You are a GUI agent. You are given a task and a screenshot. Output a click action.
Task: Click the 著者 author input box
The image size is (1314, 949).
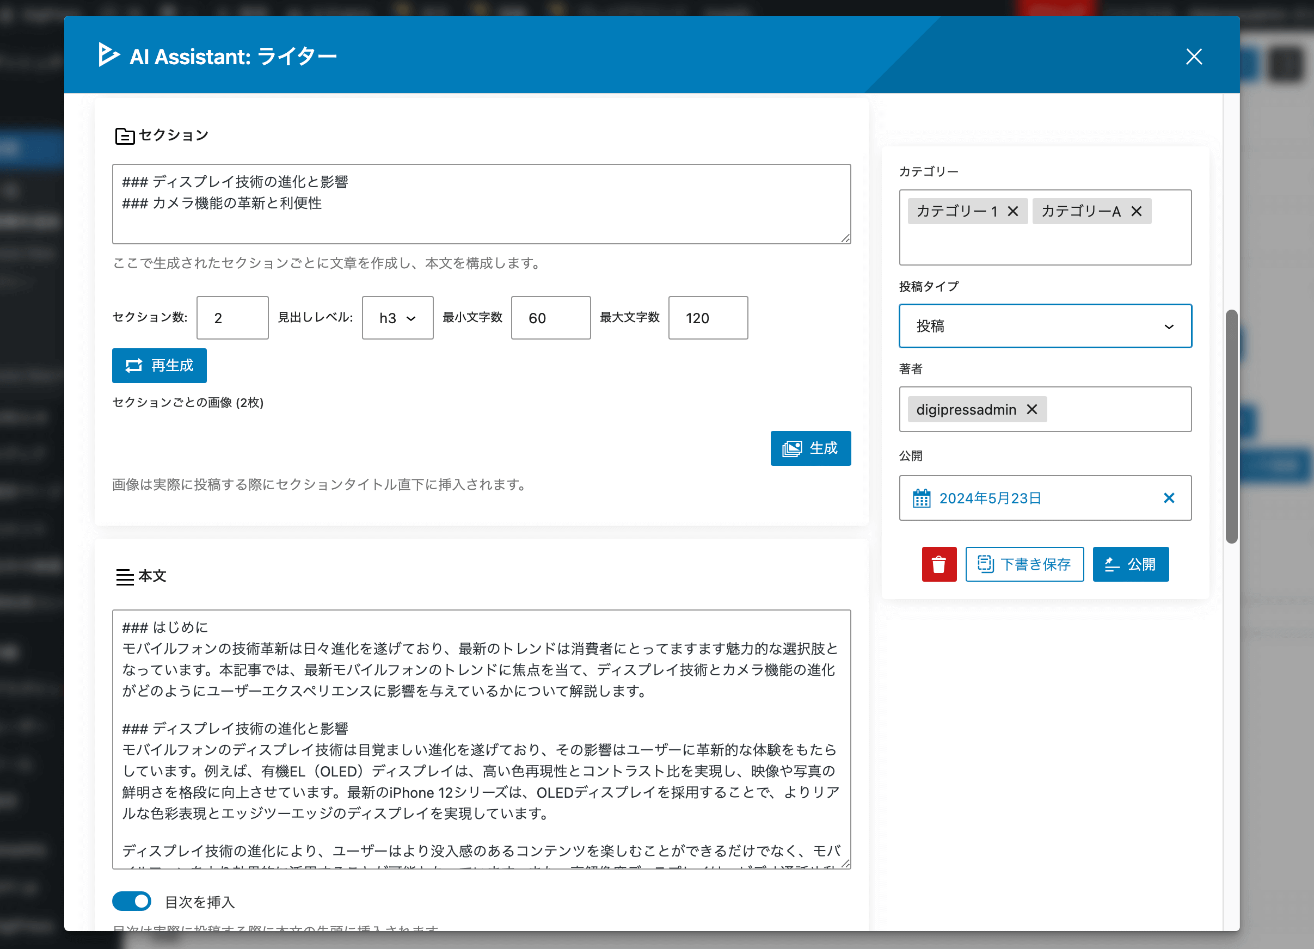pos(1045,409)
